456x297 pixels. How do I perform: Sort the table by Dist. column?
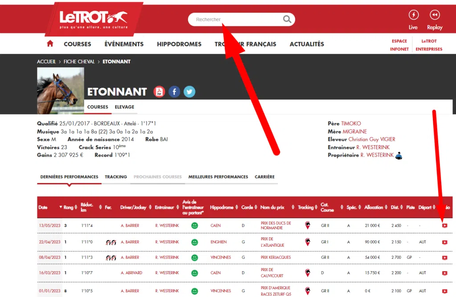click(397, 207)
